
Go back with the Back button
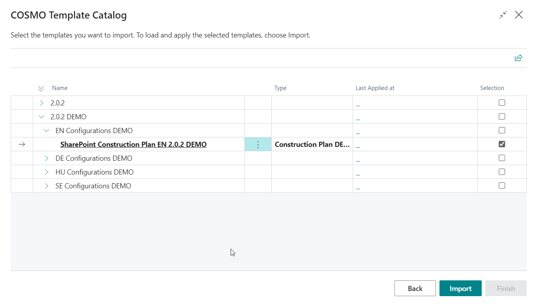click(x=415, y=289)
